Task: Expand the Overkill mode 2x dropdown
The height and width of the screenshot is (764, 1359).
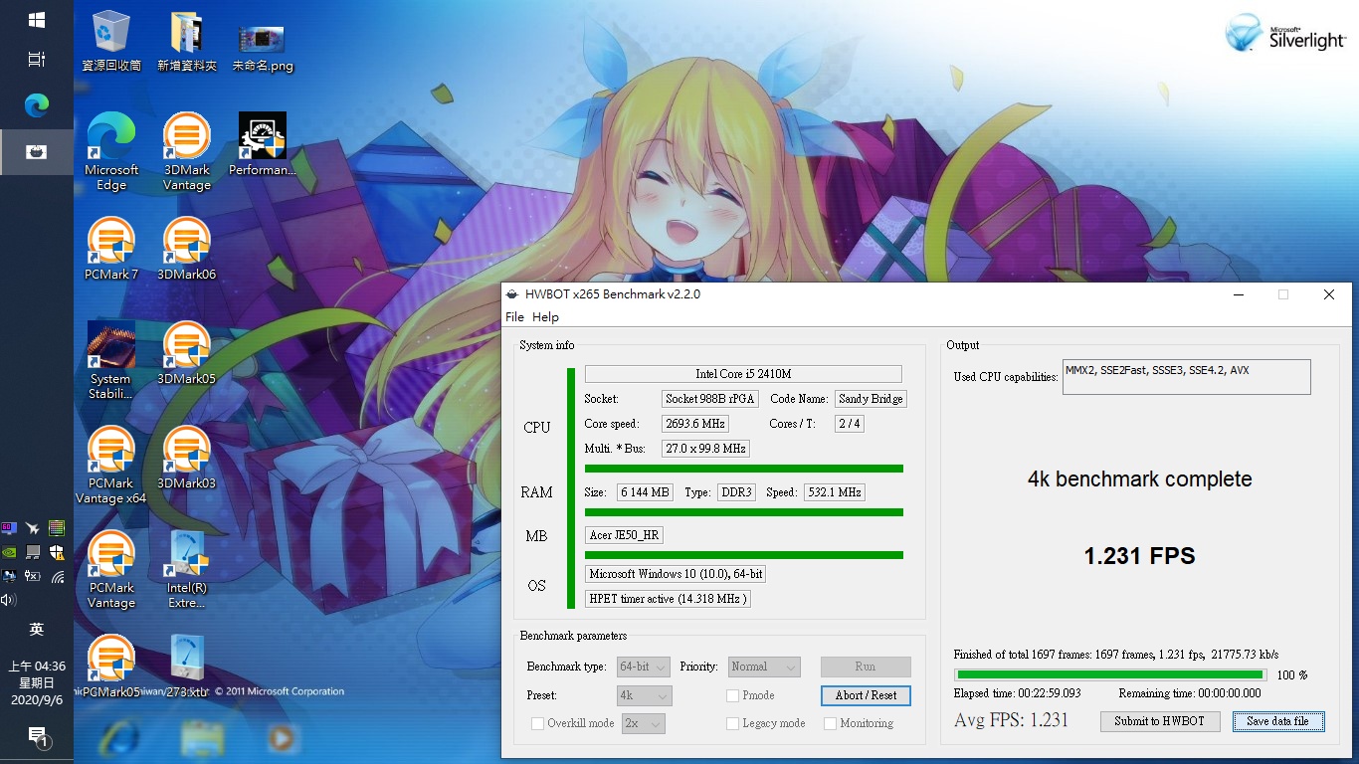Action: click(x=643, y=723)
